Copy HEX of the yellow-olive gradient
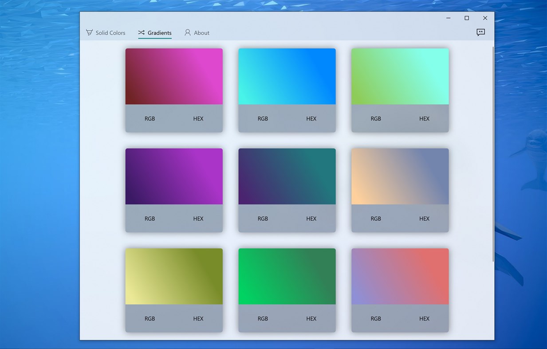The image size is (547, 349). [x=198, y=318]
